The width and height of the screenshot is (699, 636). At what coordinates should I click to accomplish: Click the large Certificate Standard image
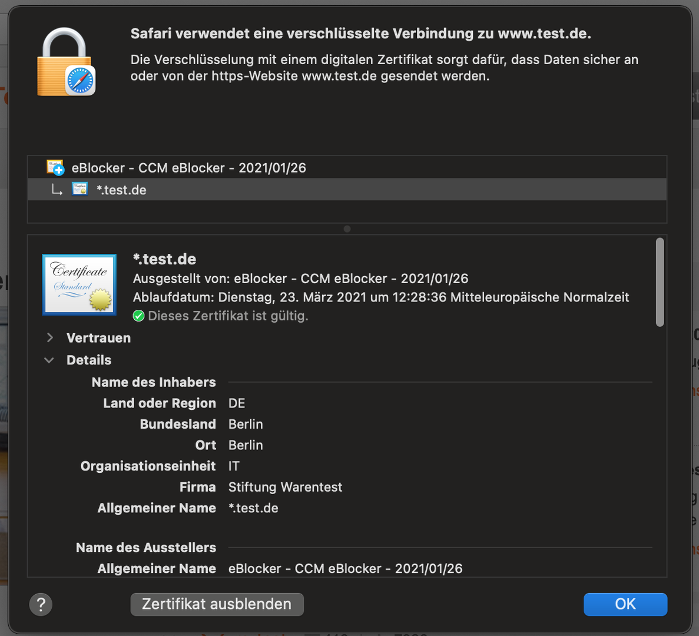point(79,284)
